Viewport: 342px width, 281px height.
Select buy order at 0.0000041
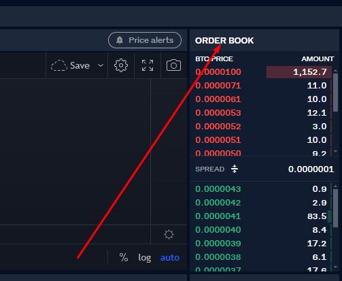[x=261, y=216]
